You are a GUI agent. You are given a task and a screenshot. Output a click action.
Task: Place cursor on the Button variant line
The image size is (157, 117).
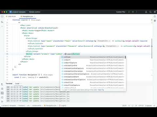53,54
